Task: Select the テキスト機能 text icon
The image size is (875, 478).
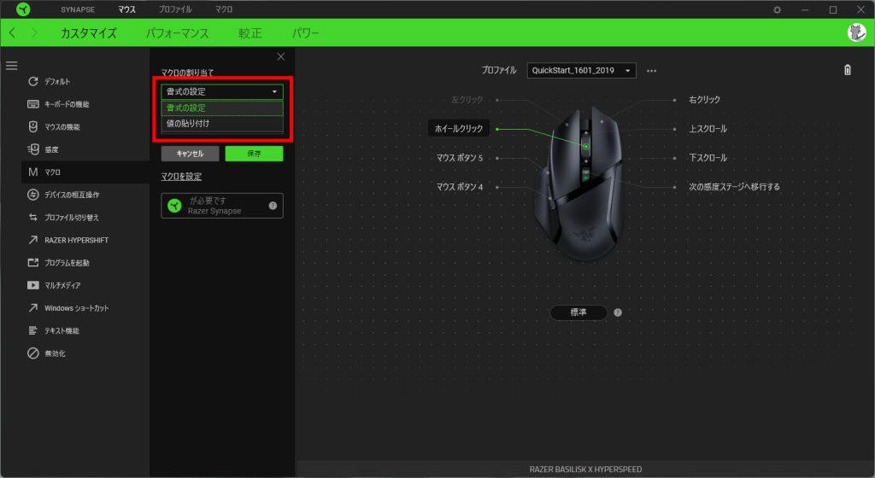Action: click(x=33, y=330)
